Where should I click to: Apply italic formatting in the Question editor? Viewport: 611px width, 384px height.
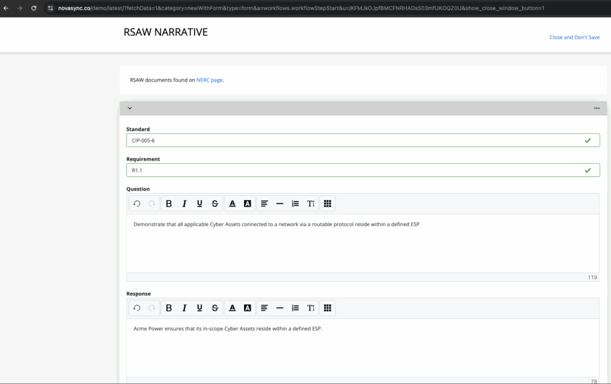(184, 203)
